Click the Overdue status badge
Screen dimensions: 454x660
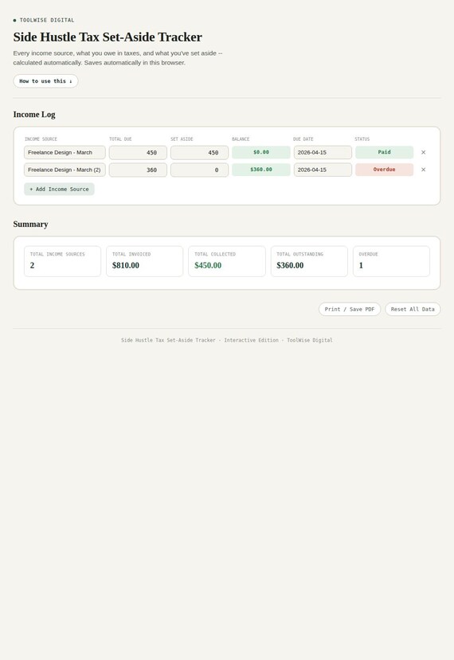384,170
